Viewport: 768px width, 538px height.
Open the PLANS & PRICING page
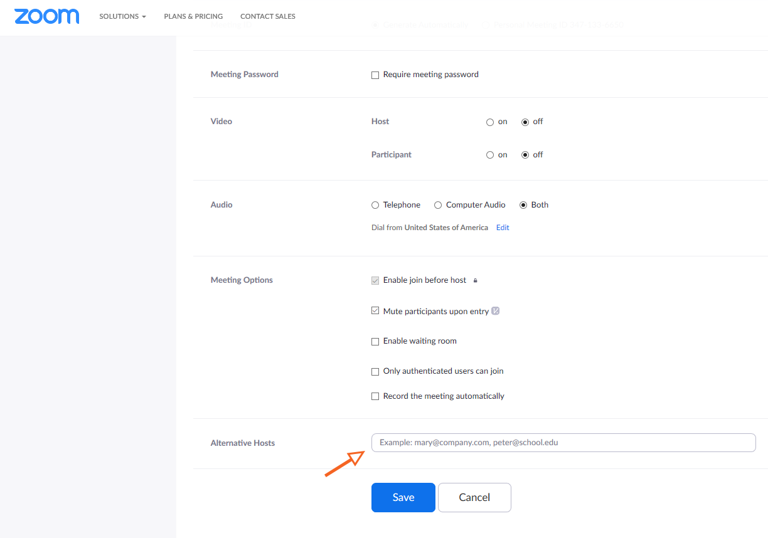193,16
